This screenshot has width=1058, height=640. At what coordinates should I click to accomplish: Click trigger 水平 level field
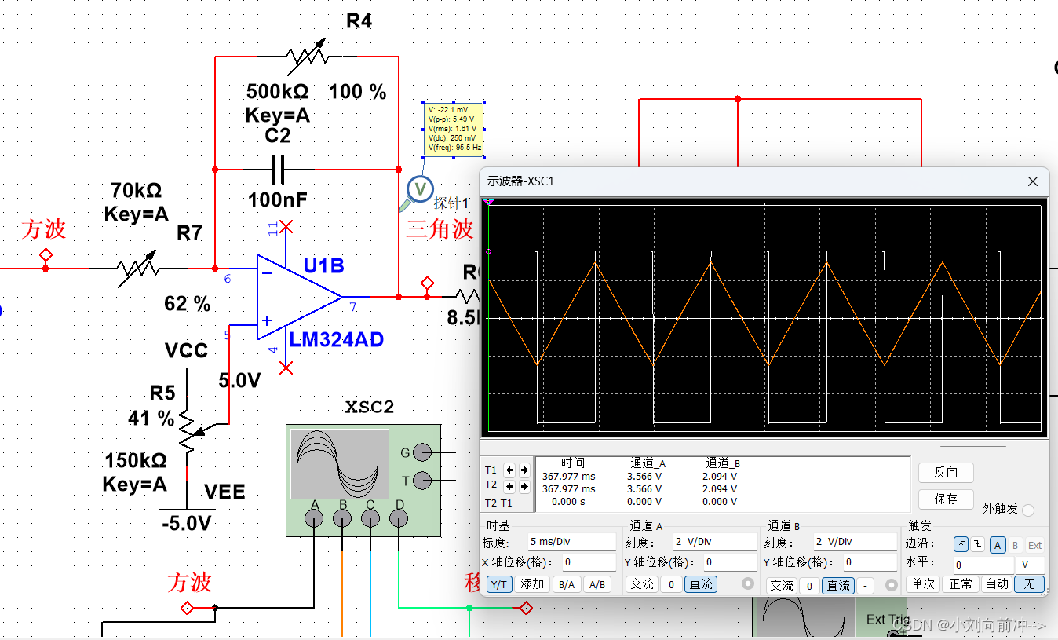[983, 565]
